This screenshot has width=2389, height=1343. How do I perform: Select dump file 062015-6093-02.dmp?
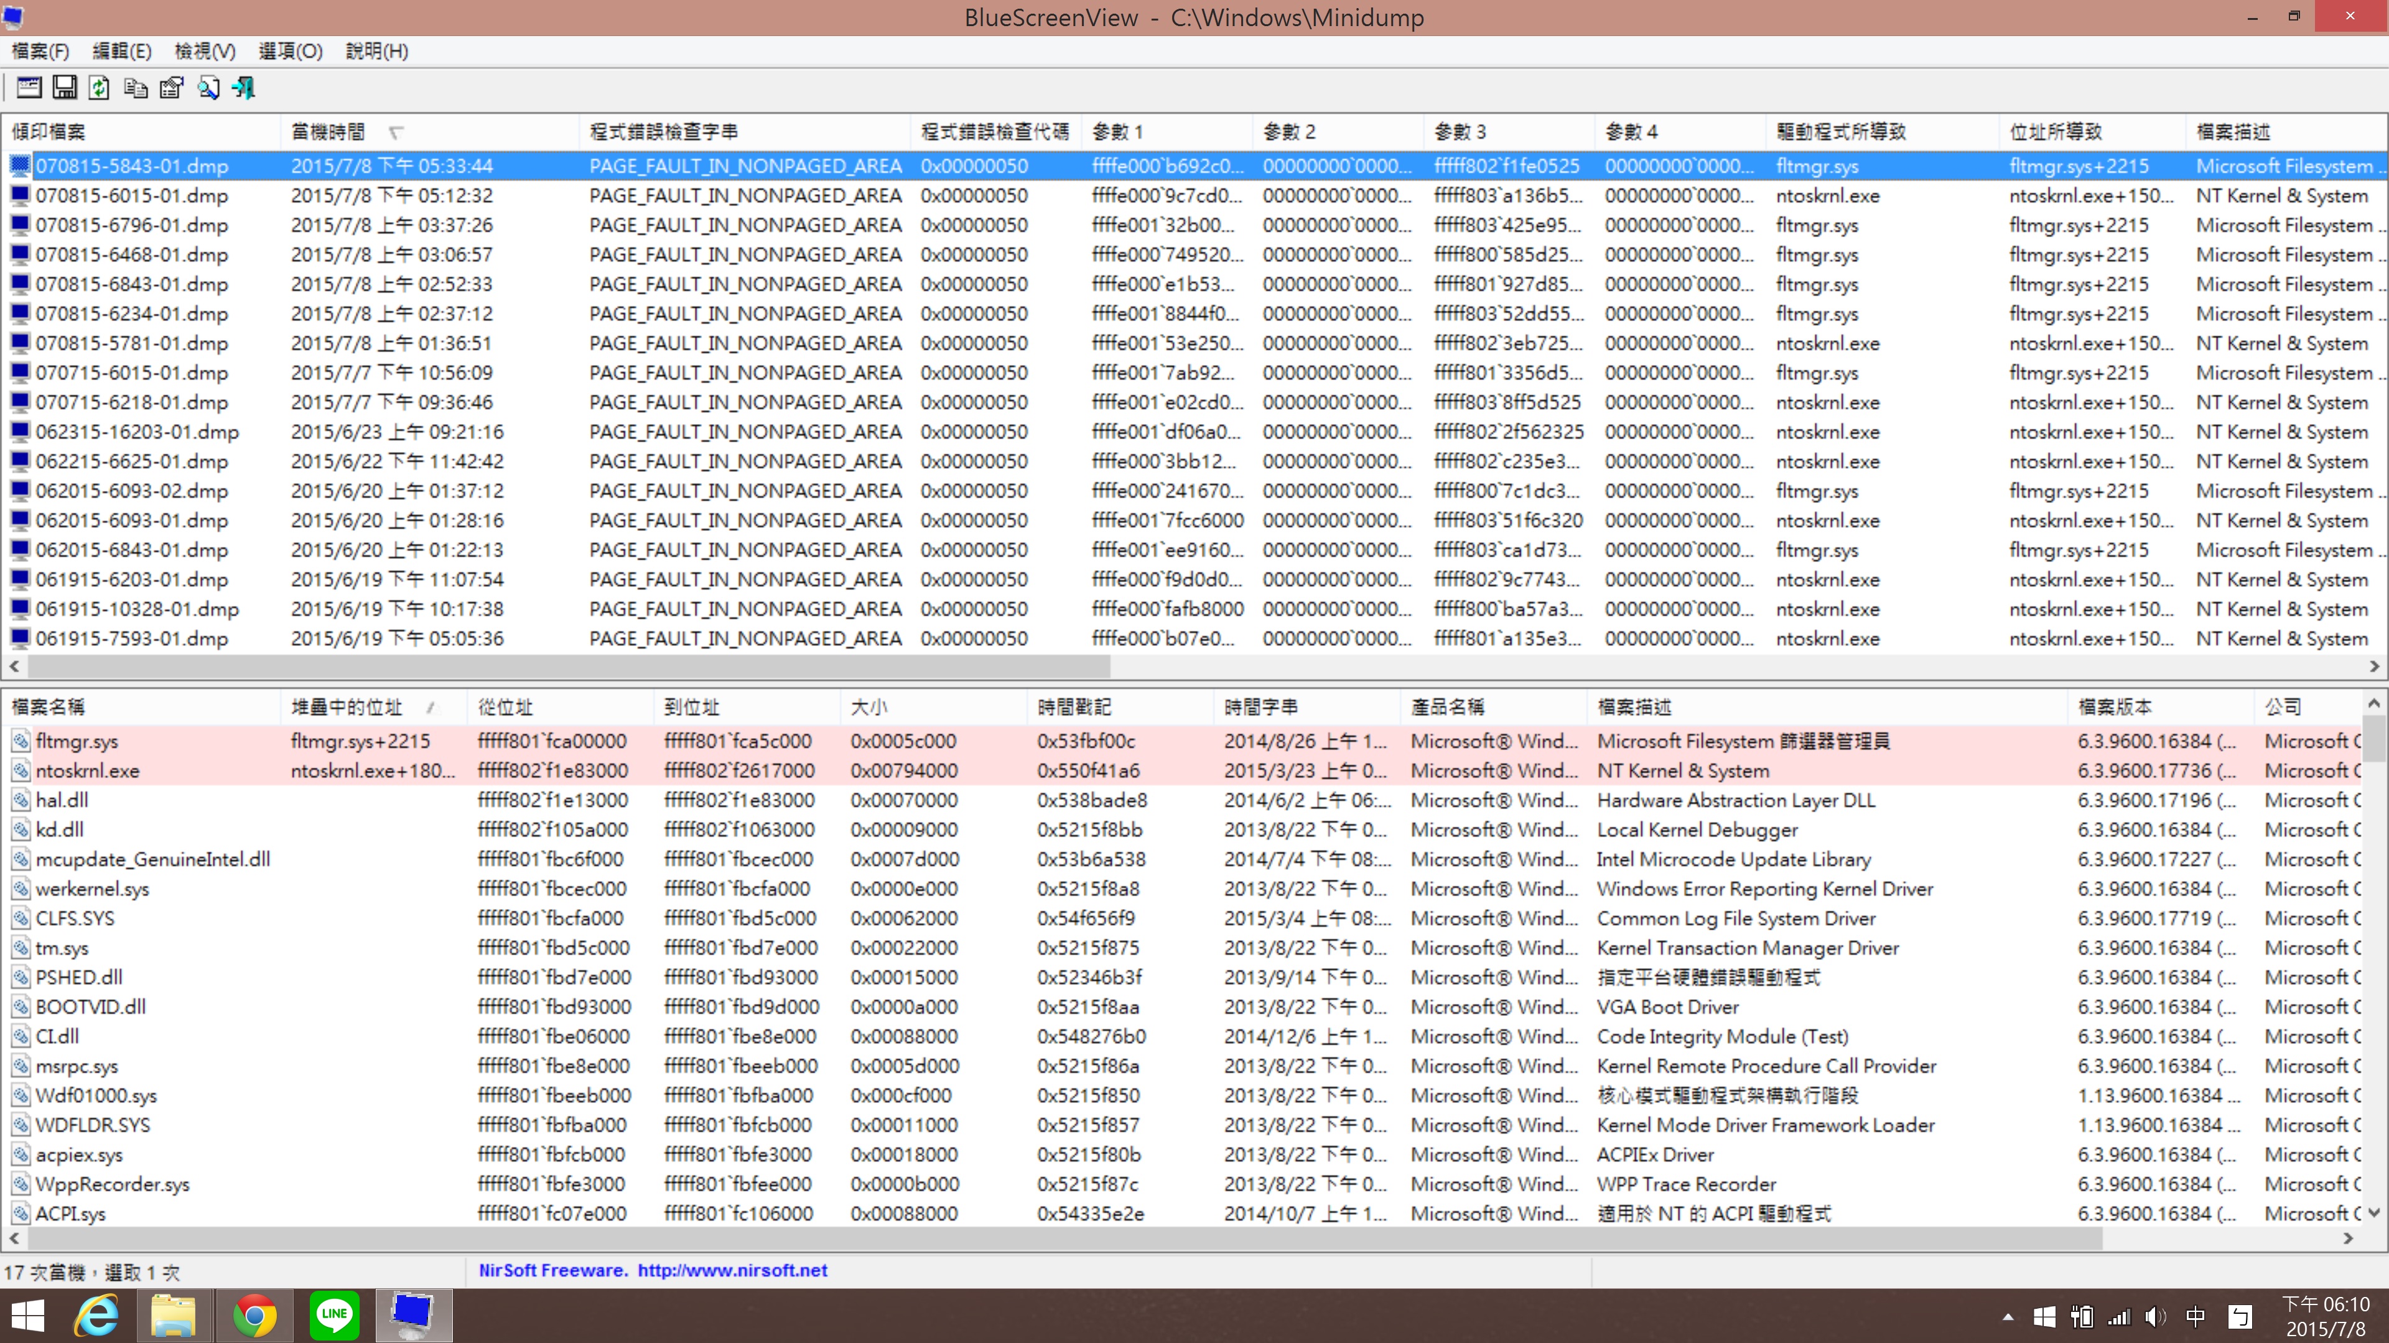tap(132, 491)
